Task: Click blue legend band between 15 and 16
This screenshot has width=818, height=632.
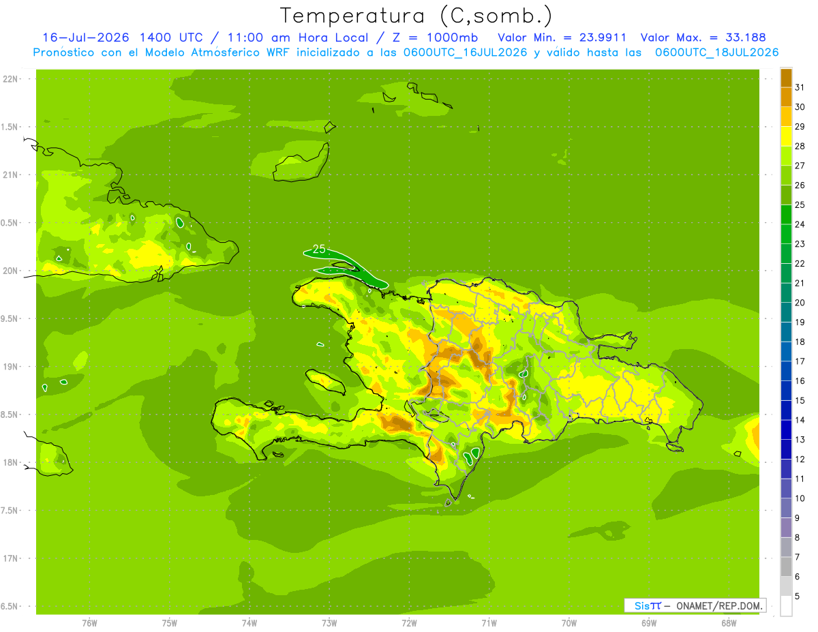Action: [x=786, y=390]
